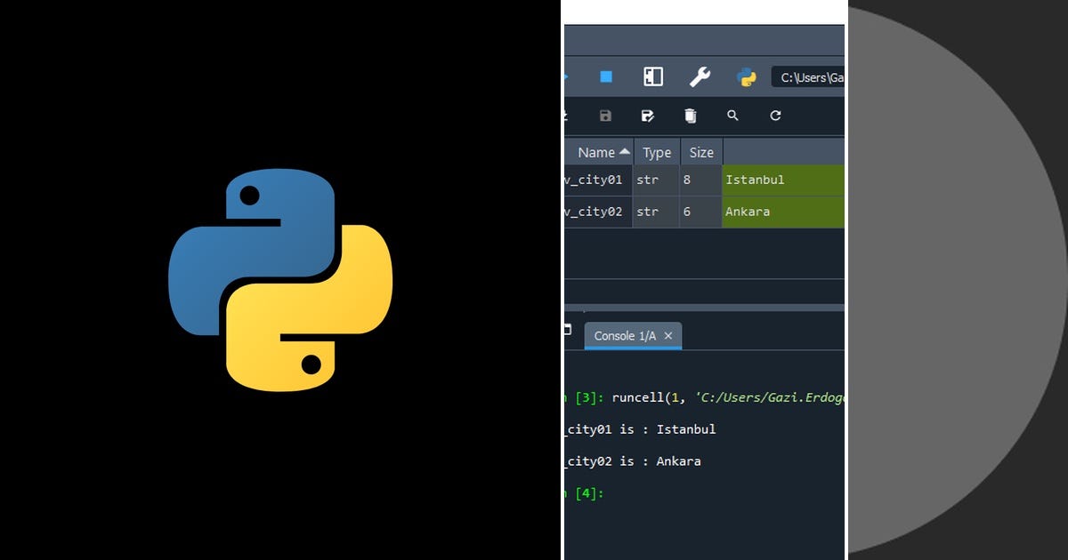Click the large Python logo
This screenshot has height=560, width=1068.
(280, 281)
